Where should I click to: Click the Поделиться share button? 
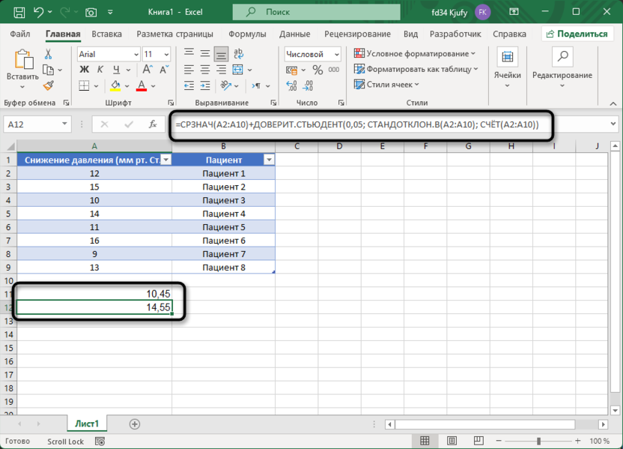point(576,34)
